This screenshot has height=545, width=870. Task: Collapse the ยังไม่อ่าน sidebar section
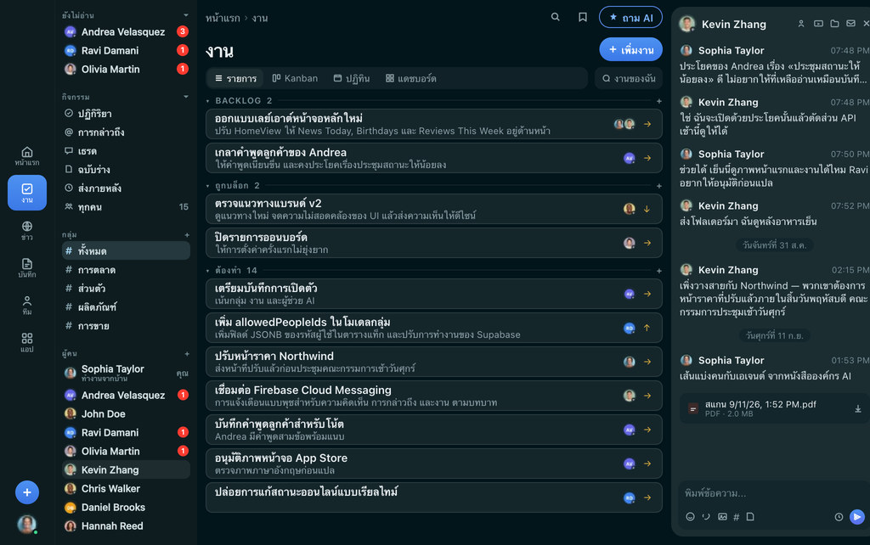coord(186,15)
